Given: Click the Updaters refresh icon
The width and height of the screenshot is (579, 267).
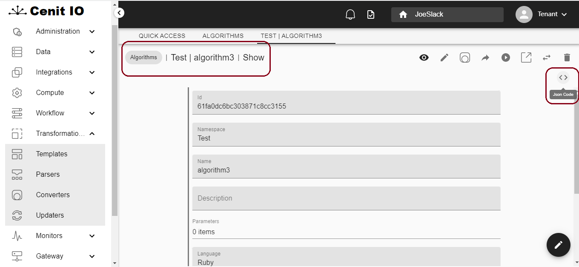Looking at the screenshot, I should 17,215.
